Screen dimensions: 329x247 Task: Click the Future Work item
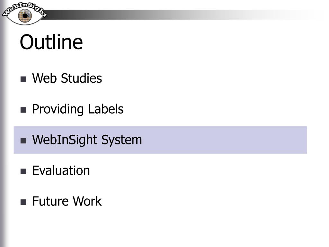point(67,201)
